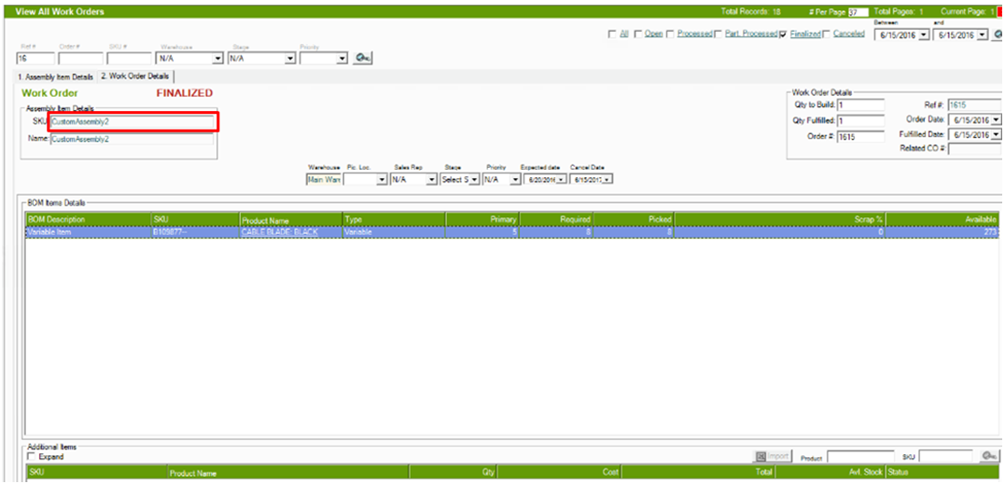Toggle the All status checkbox

pos(612,35)
